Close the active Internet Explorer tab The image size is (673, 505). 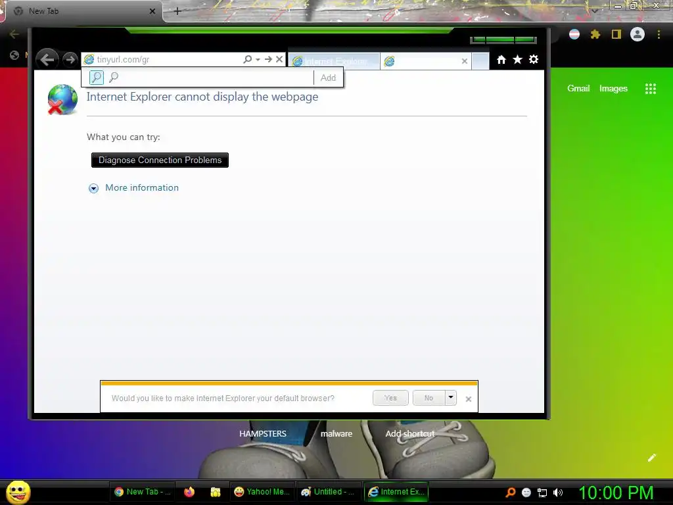(465, 61)
